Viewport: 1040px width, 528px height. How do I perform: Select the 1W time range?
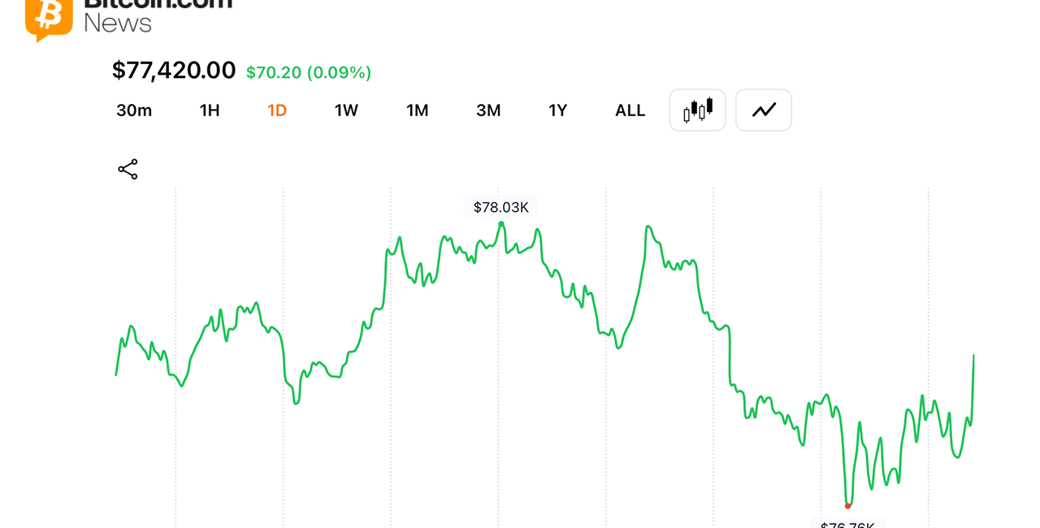point(346,110)
